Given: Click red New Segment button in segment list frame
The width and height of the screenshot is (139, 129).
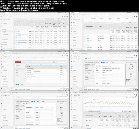Looking at the screenshot, I should [x=18, y=62].
